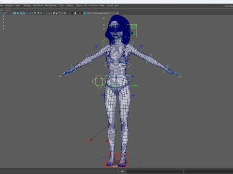Toggle Wireframe display icon in panel toolbar
This screenshot has height=174, width=233.
pos(12,13)
